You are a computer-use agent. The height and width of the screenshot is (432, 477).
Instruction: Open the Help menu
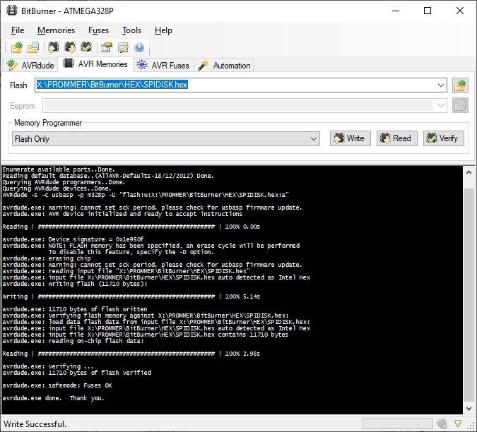[163, 30]
